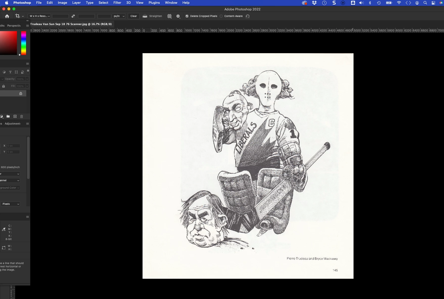This screenshot has width=444, height=299.
Task: Uncheck Delete Cropped Pixels
Action: tap(187, 16)
